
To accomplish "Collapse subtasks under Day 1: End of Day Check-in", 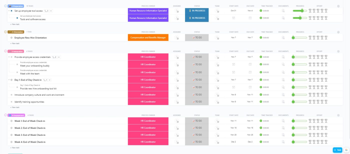I will click(x=8, y=79).
